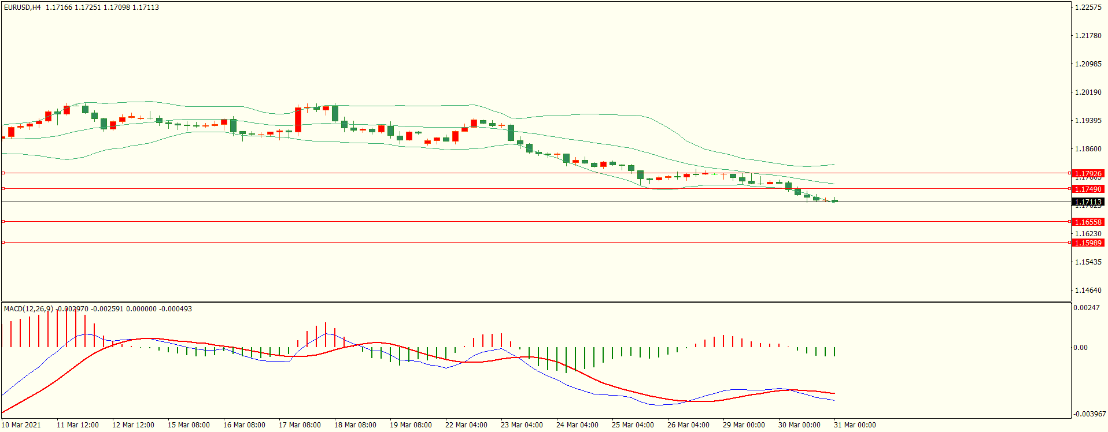Click the EURUSD,H4 chart title text
The height and width of the screenshot is (432, 1108).
23,8
